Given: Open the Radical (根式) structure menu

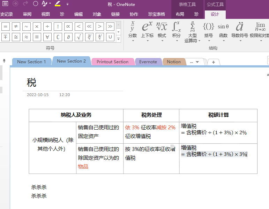Looking at the screenshot, I should (162, 31).
